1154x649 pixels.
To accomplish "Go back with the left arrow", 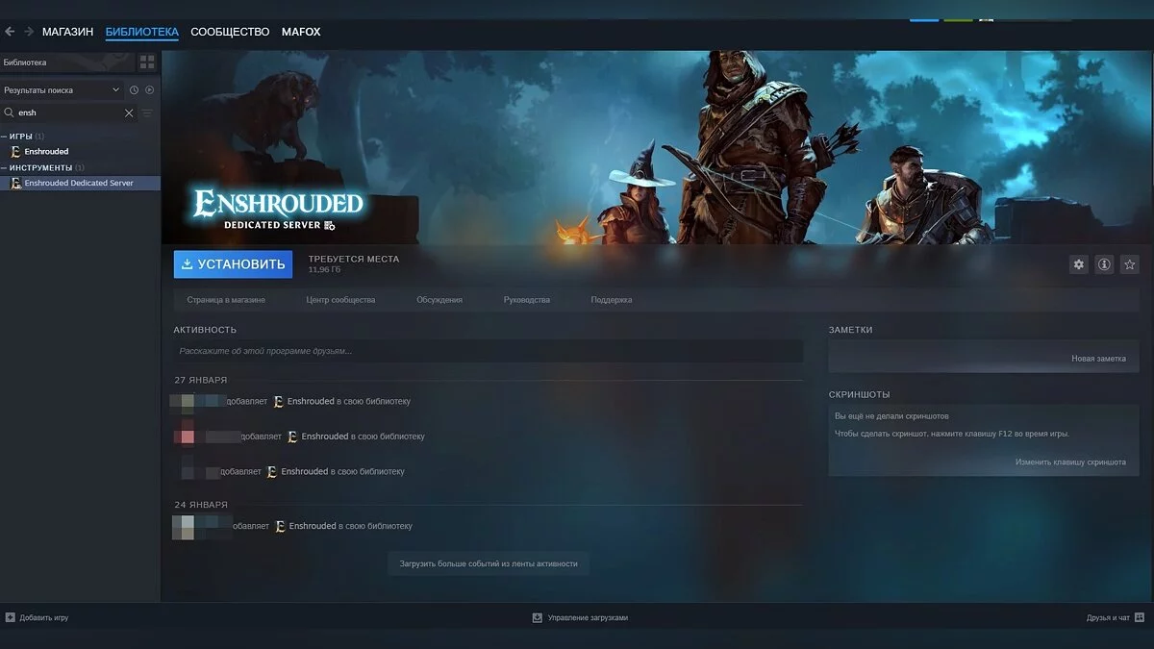I will [x=10, y=32].
